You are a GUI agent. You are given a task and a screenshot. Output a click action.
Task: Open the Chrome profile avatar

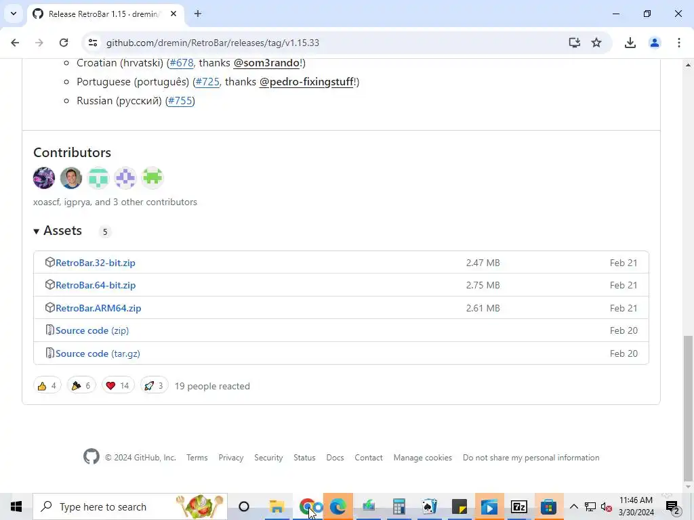click(x=654, y=43)
